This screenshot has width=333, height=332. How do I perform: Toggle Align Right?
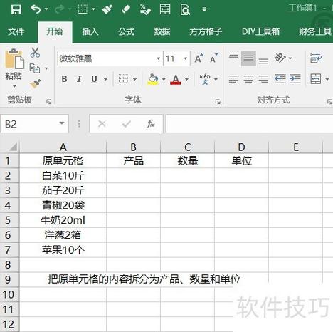(x=263, y=79)
